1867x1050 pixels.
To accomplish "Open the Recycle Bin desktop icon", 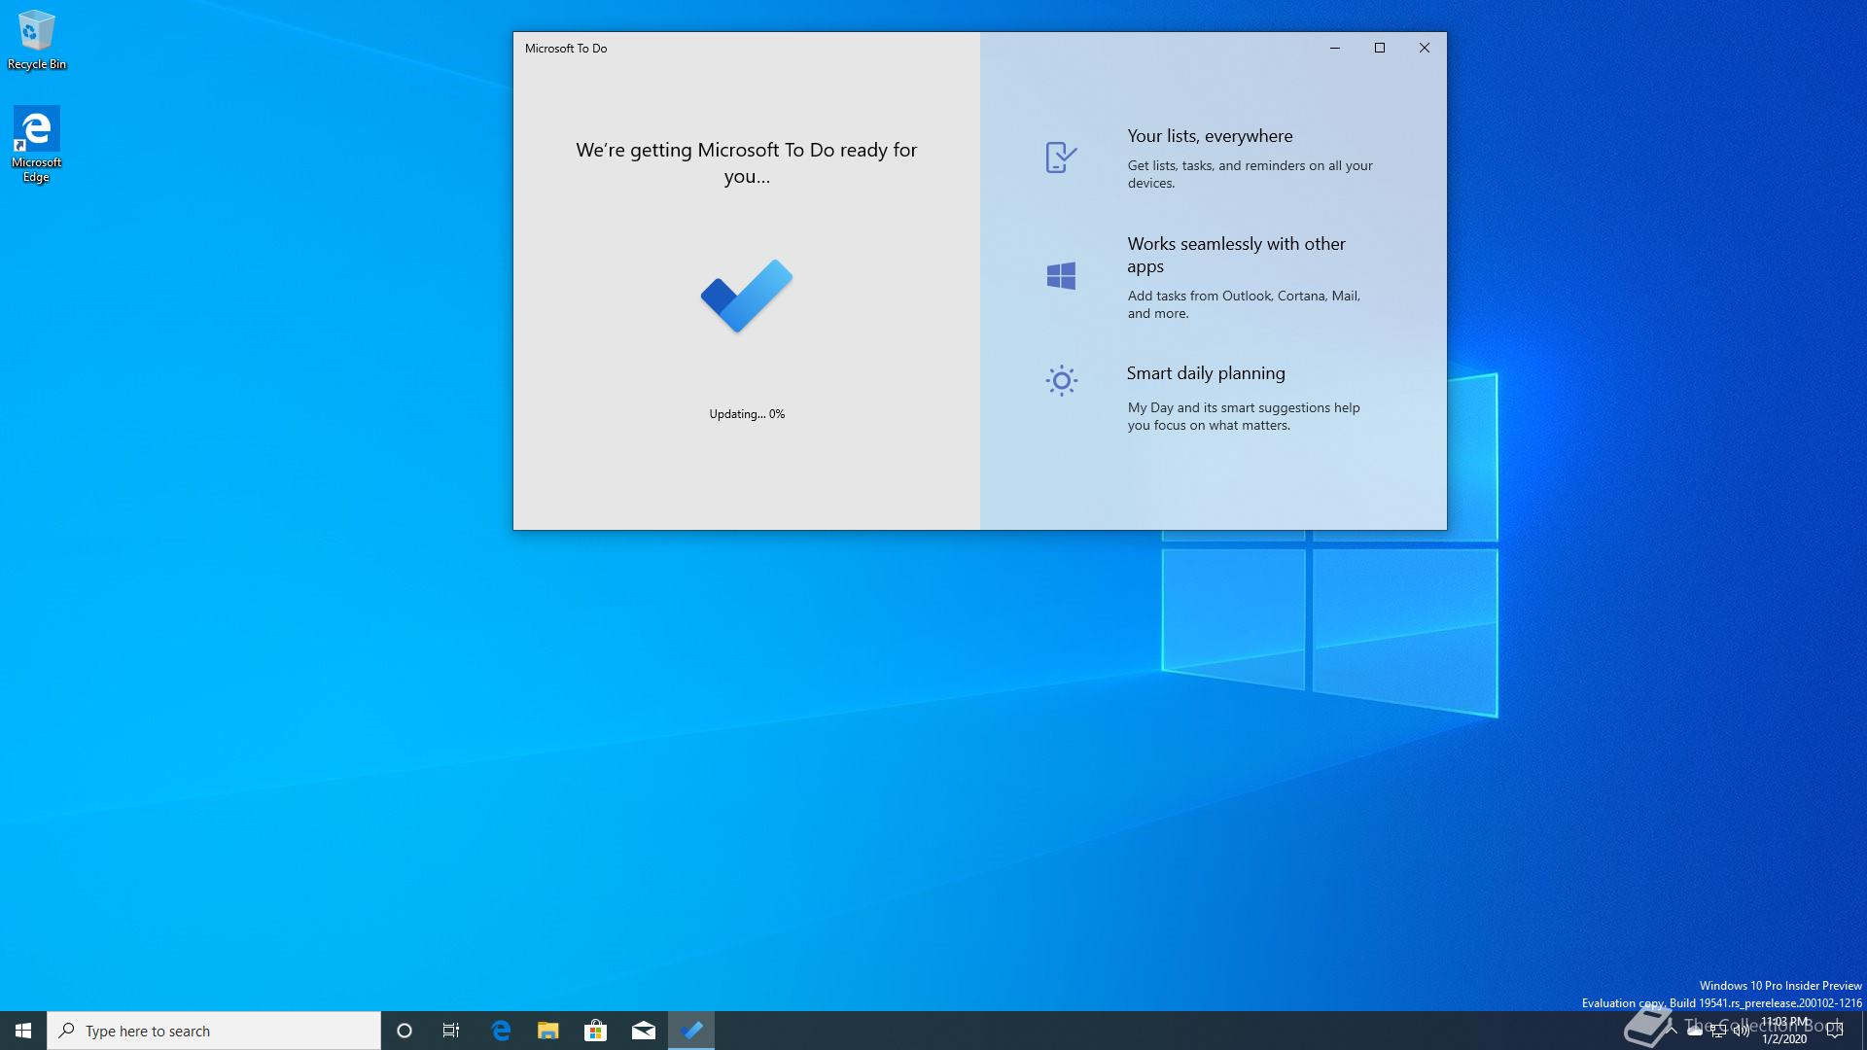I will tap(37, 40).
